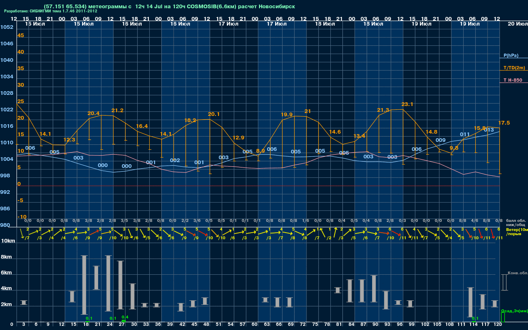Click the 011 pressure value label
Viewport: 528px width, 330px height.
click(465, 134)
